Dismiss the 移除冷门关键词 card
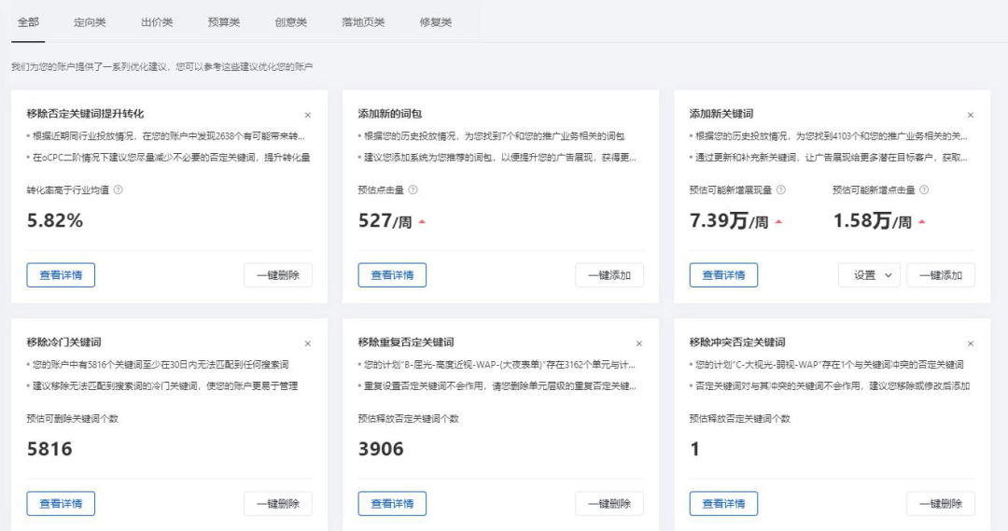 coord(308,343)
